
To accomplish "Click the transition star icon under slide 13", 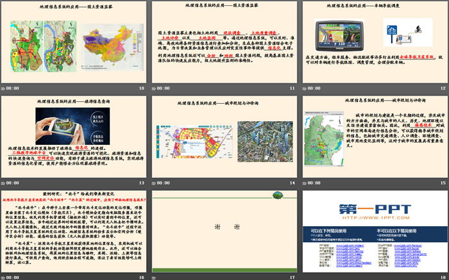I will 4,183.
